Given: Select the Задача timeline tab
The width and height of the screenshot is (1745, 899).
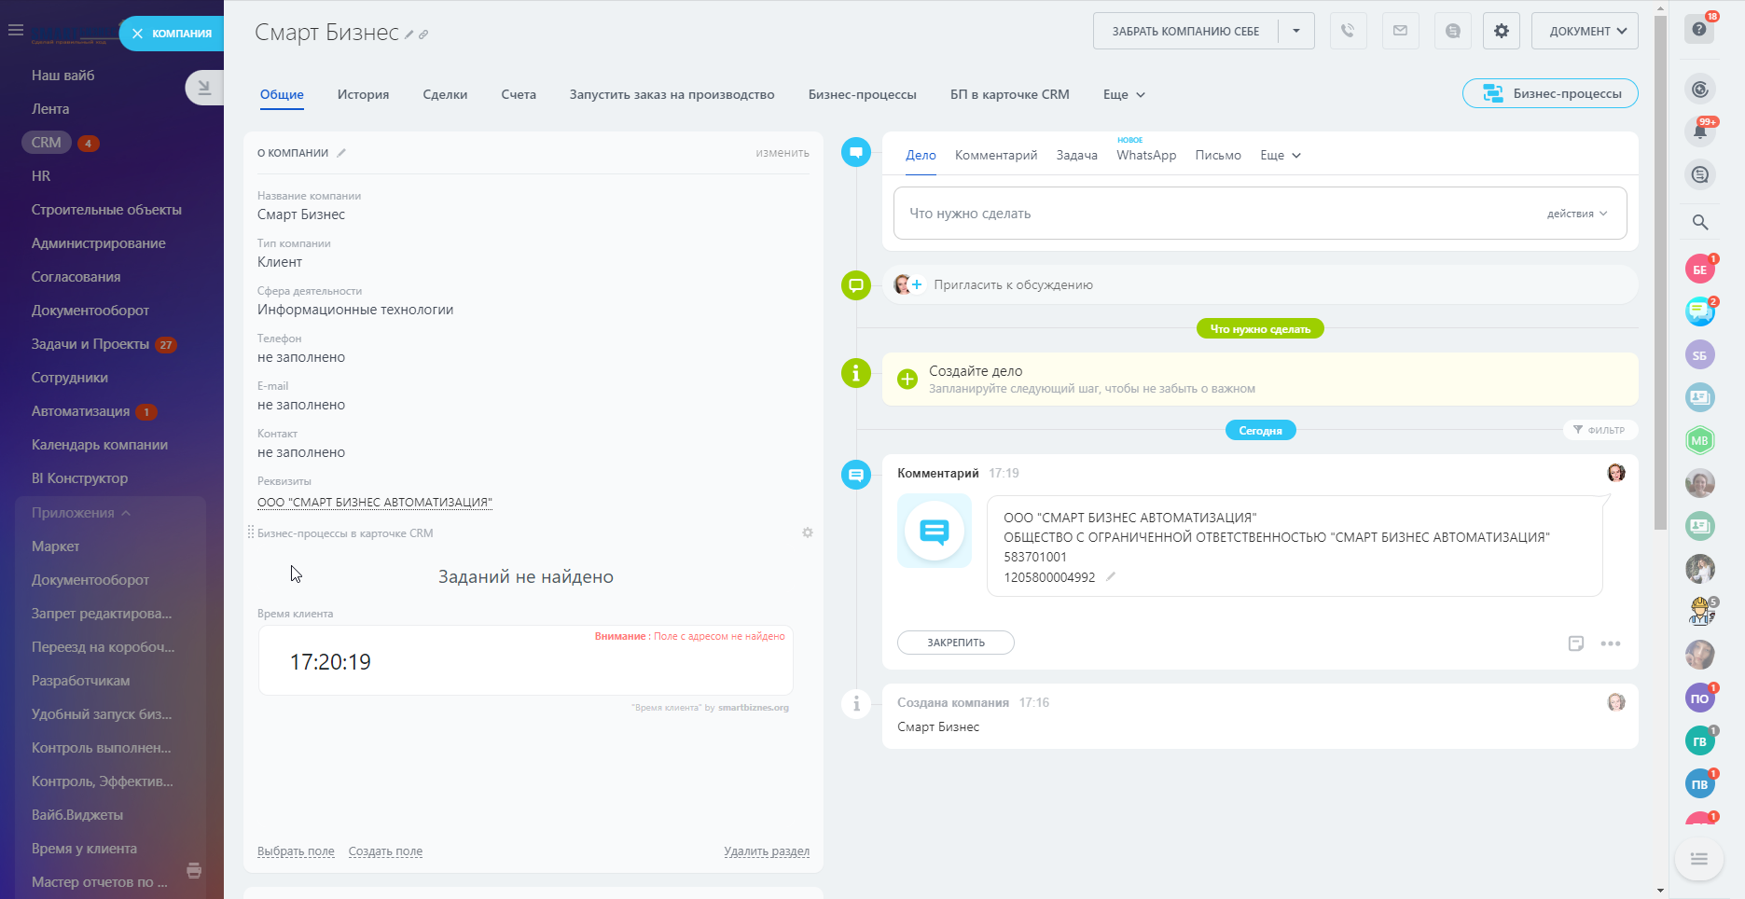Looking at the screenshot, I should (1076, 155).
